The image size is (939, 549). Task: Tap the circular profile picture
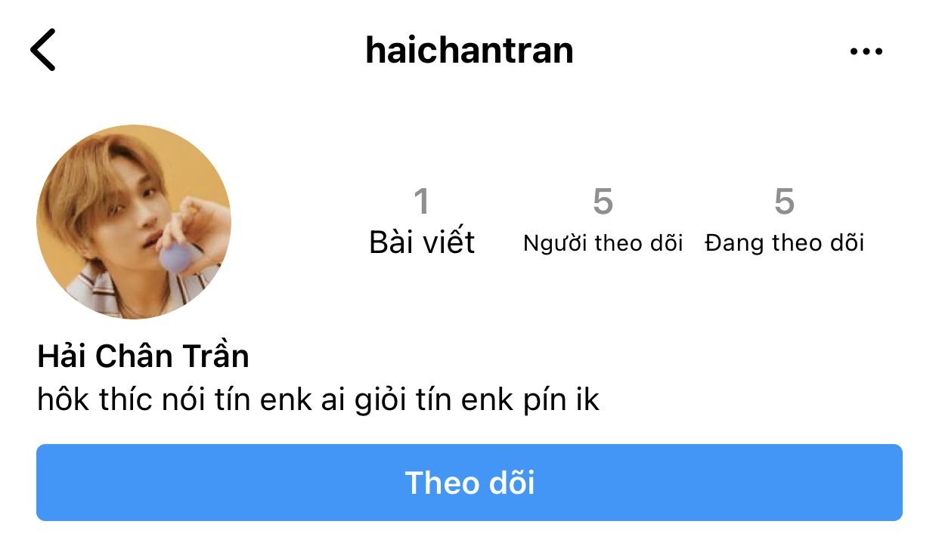click(x=134, y=222)
